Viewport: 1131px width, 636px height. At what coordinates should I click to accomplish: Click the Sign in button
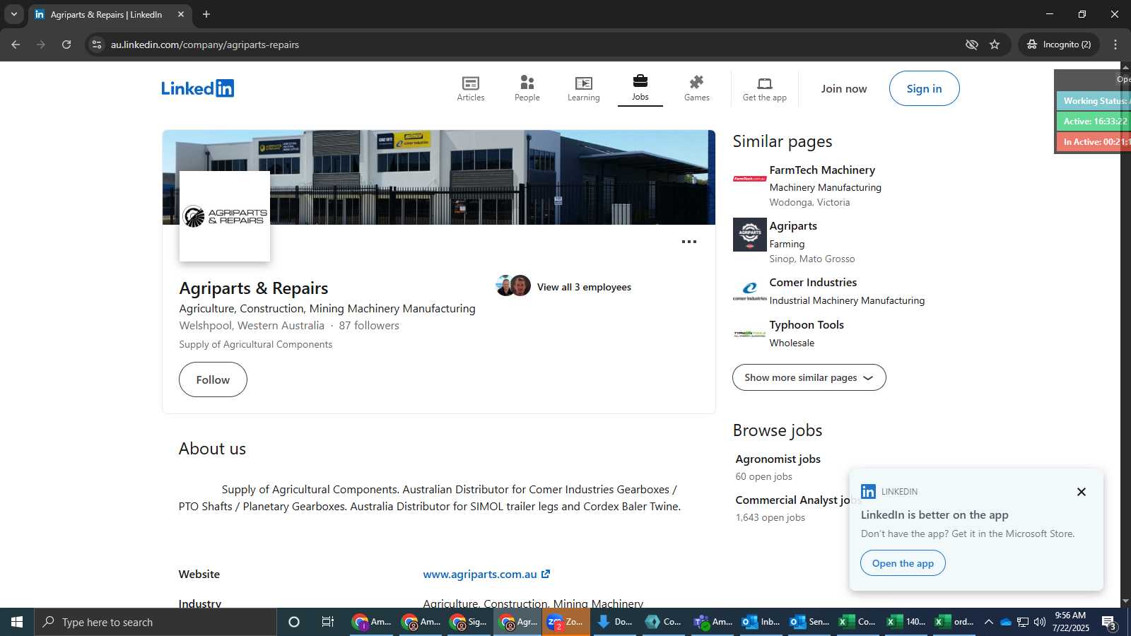coord(925,88)
